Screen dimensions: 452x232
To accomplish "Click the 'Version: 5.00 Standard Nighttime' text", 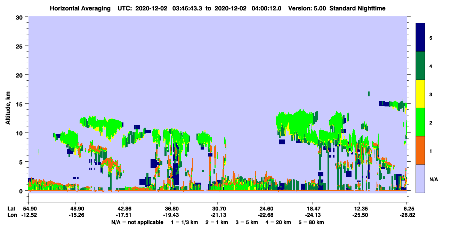I will tap(337, 8).
